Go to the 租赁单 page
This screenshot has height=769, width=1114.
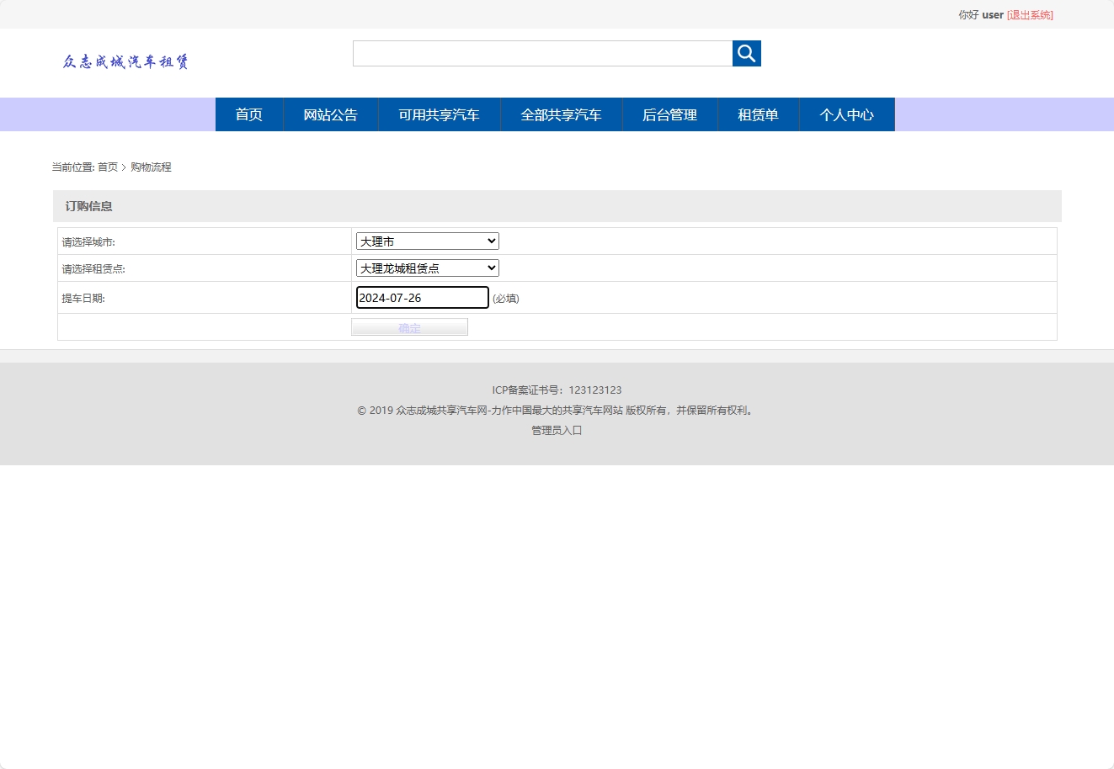pyautogui.click(x=758, y=114)
